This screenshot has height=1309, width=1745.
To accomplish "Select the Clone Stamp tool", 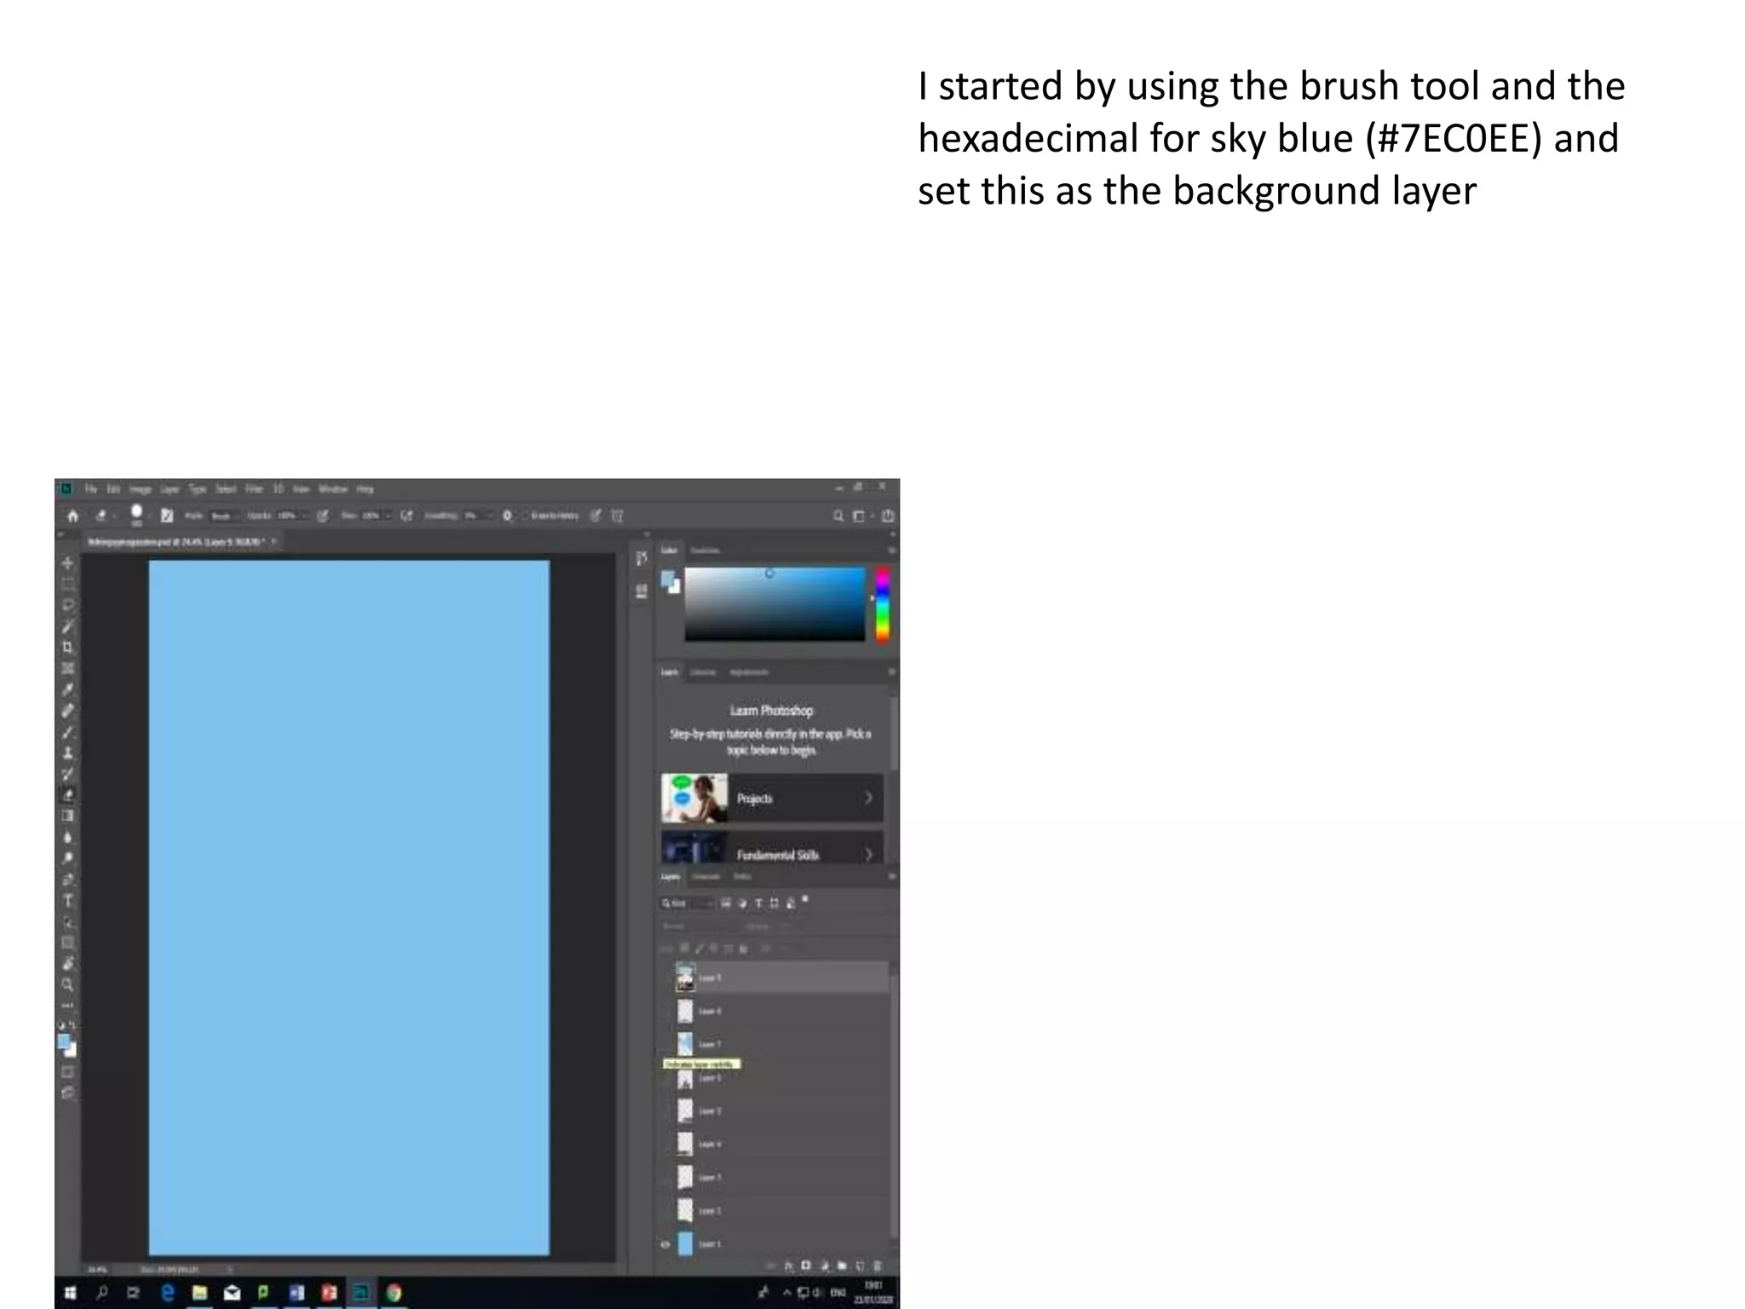I will (x=68, y=753).
